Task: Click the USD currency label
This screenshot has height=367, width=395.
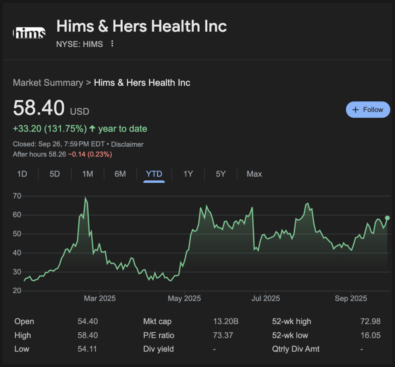Action: coord(80,112)
